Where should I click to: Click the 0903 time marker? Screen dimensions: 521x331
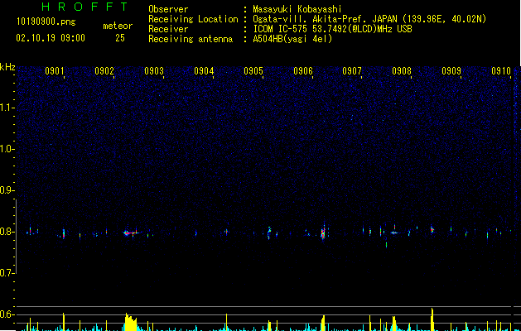pyautogui.click(x=154, y=71)
